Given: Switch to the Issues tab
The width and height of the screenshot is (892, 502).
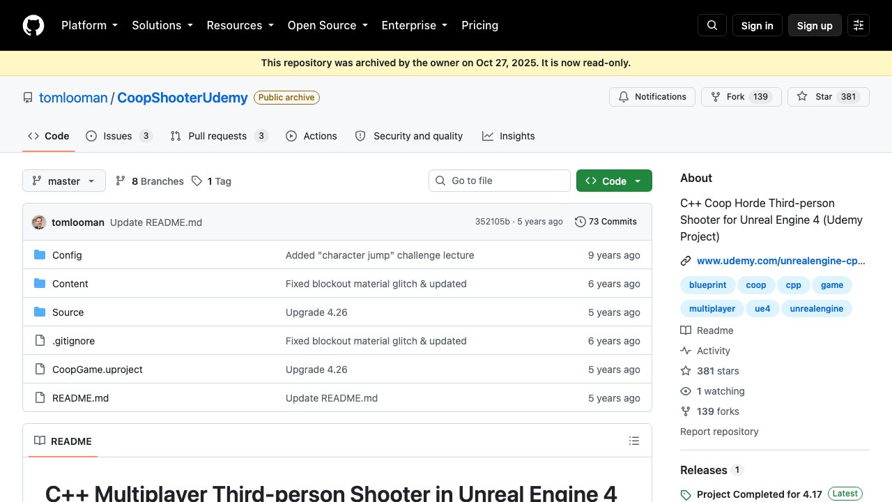Looking at the screenshot, I should [x=118, y=136].
